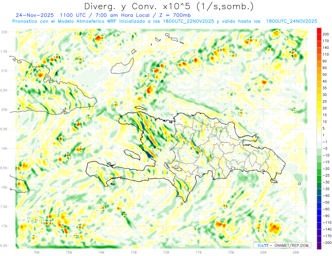This screenshot has height=256, width=332.
Task: Click the -110 color scale label
Action: (327, 223)
